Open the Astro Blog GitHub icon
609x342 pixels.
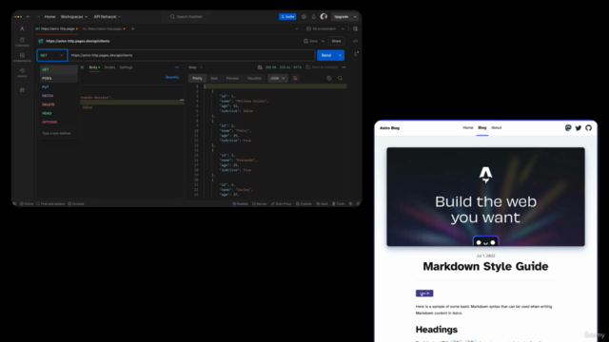pos(588,128)
